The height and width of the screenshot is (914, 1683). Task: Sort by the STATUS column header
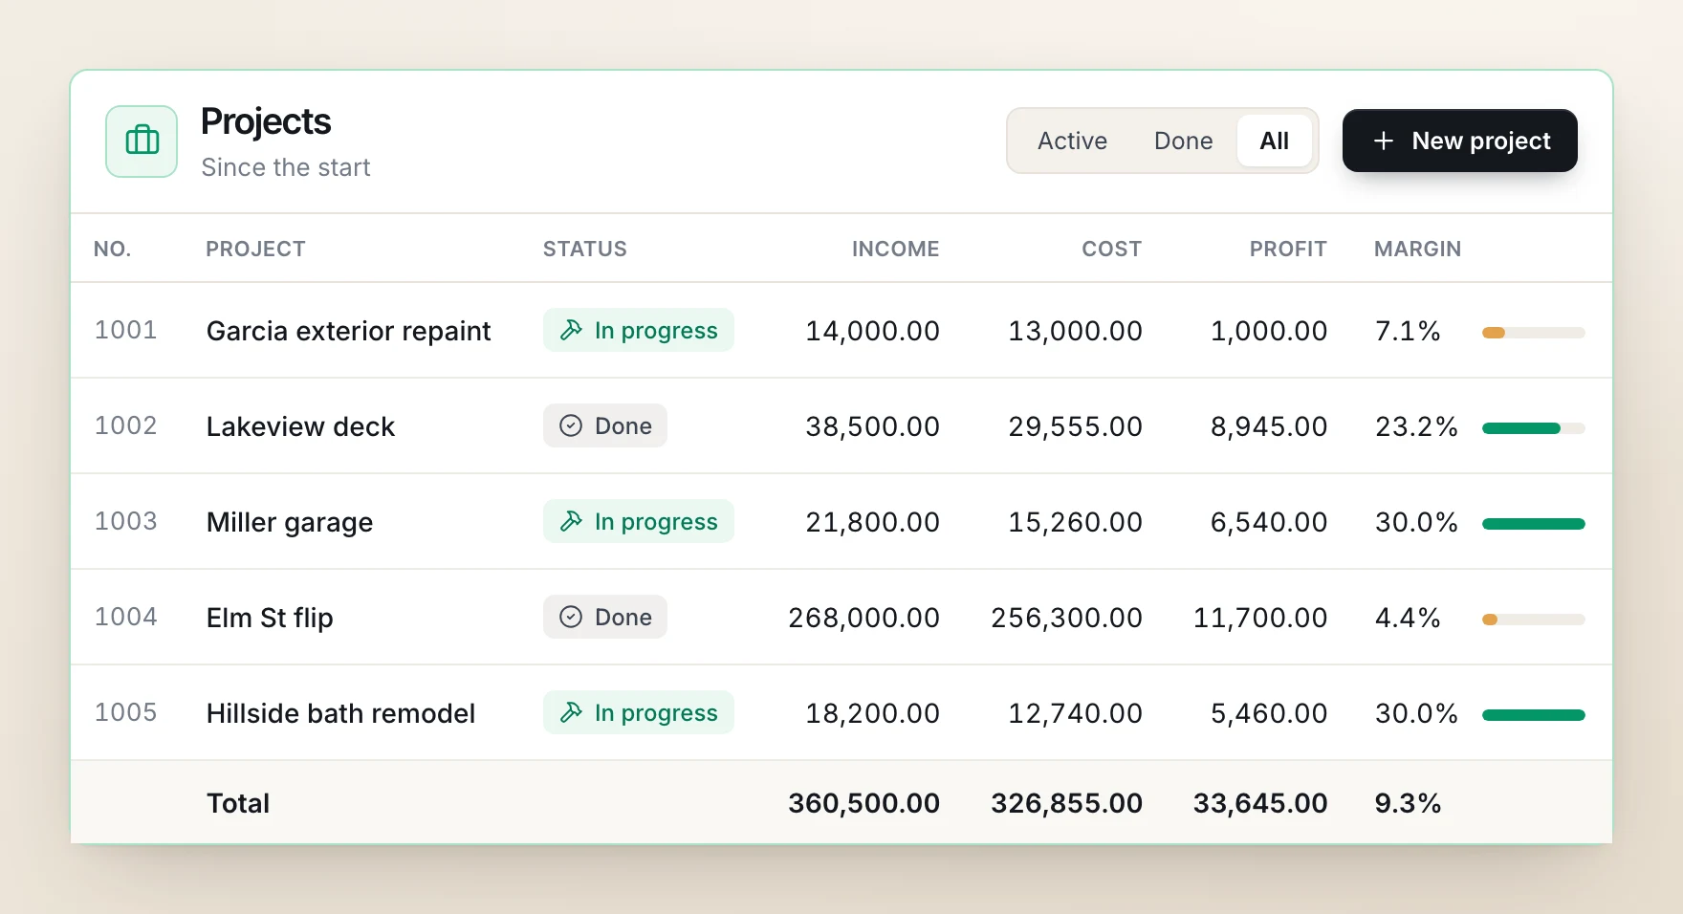[x=584, y=249]
